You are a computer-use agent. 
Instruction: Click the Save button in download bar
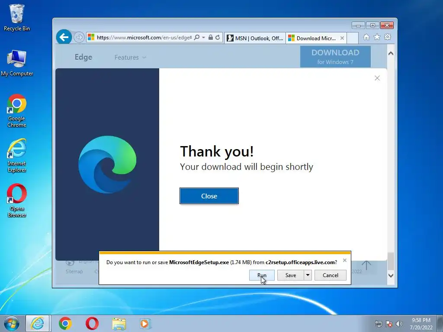pyautogui.click(x=290, y=275)
